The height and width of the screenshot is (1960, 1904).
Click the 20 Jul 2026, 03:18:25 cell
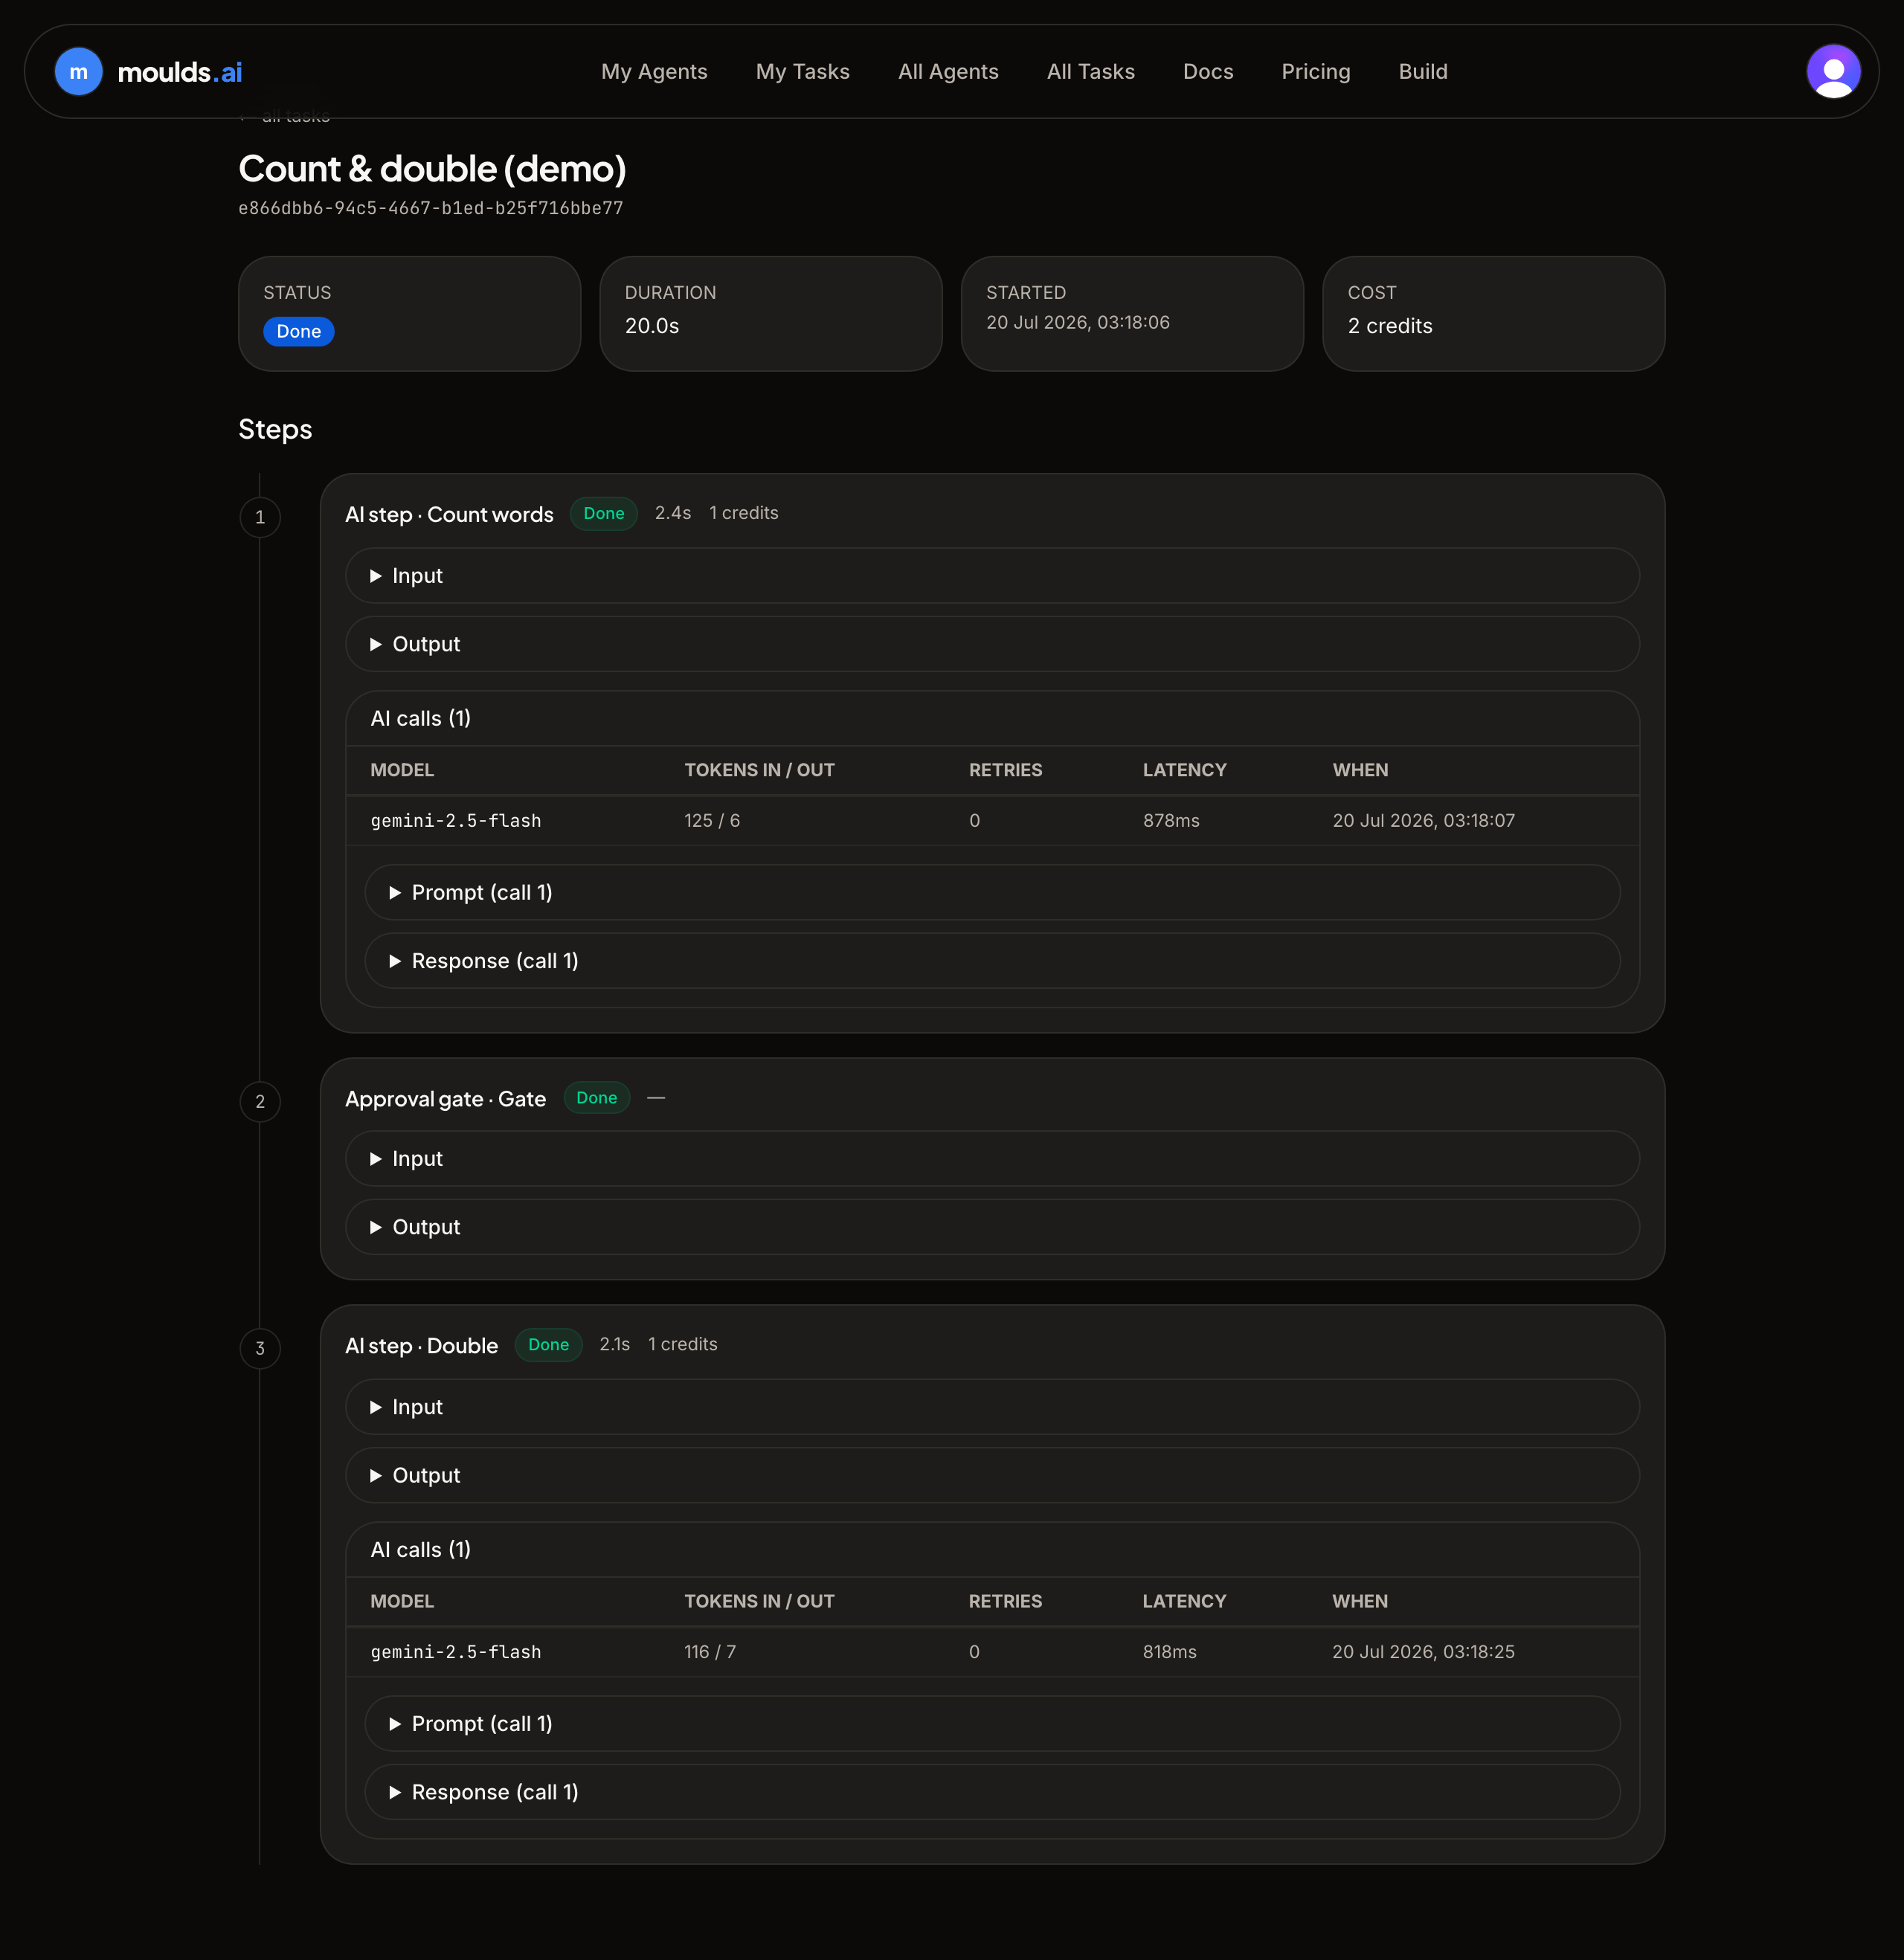coord(1423,1652)
